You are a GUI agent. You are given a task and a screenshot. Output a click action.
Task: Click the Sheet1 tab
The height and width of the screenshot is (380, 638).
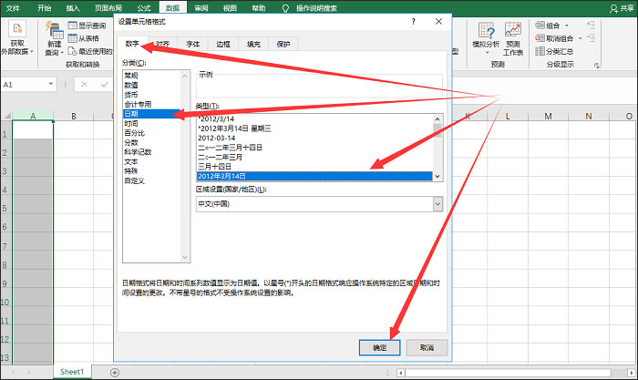pos(72,372)
